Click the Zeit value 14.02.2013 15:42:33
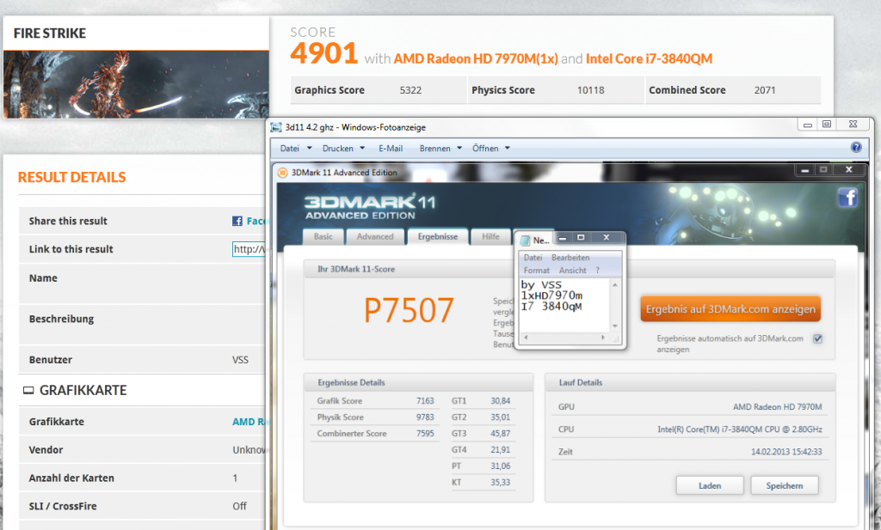 [786, 452]
